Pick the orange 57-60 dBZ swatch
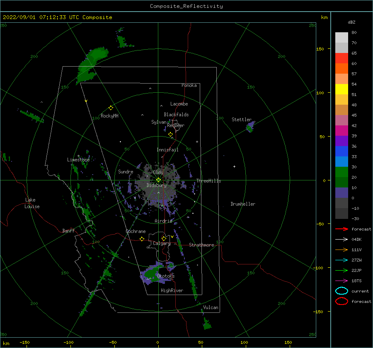This screenshot has height=348, width=373. (x=342, y=69)
